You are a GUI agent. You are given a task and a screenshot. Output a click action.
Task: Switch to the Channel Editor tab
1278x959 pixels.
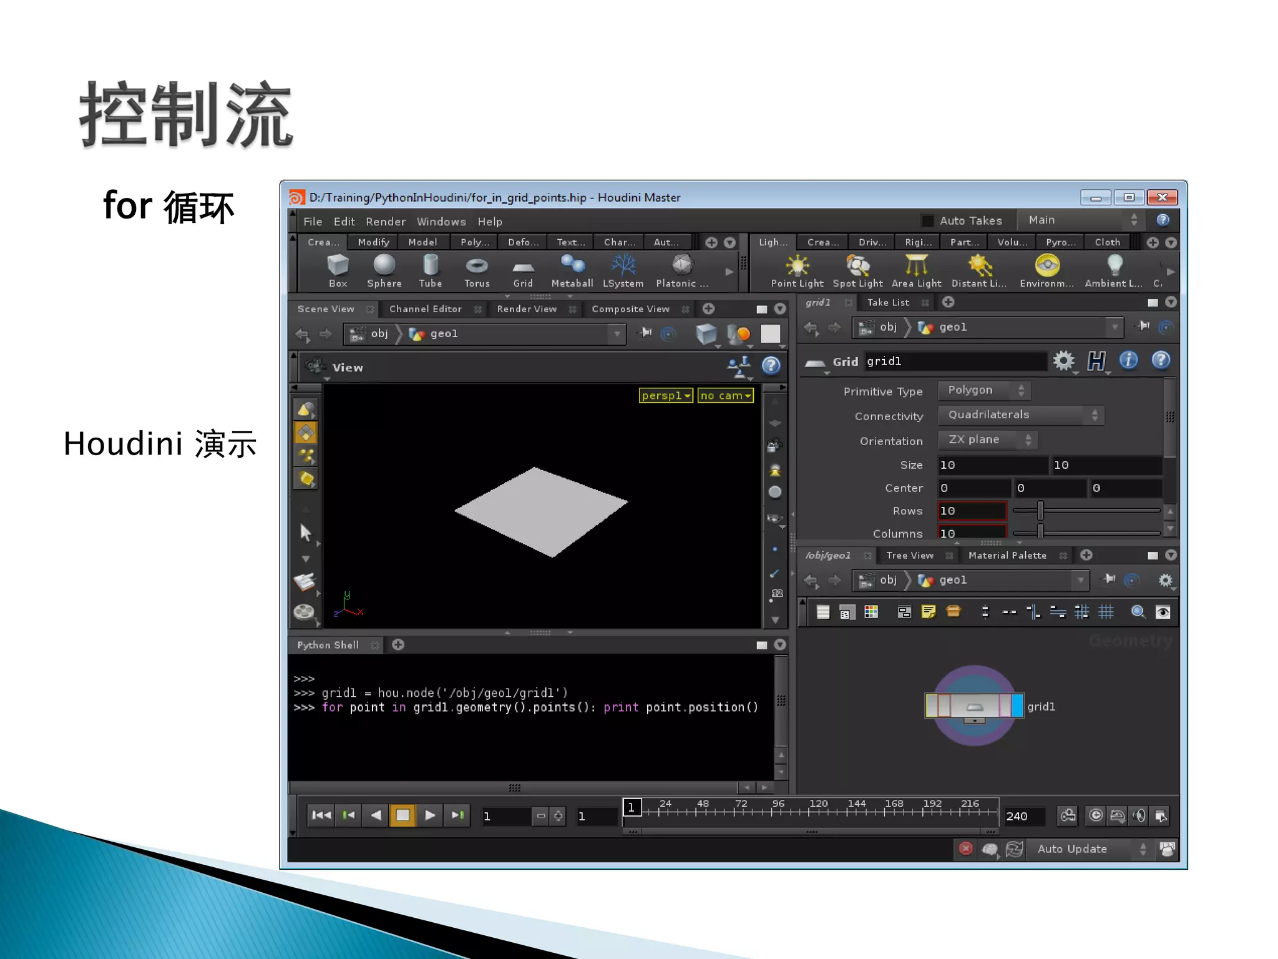click(x=426, y=309)
